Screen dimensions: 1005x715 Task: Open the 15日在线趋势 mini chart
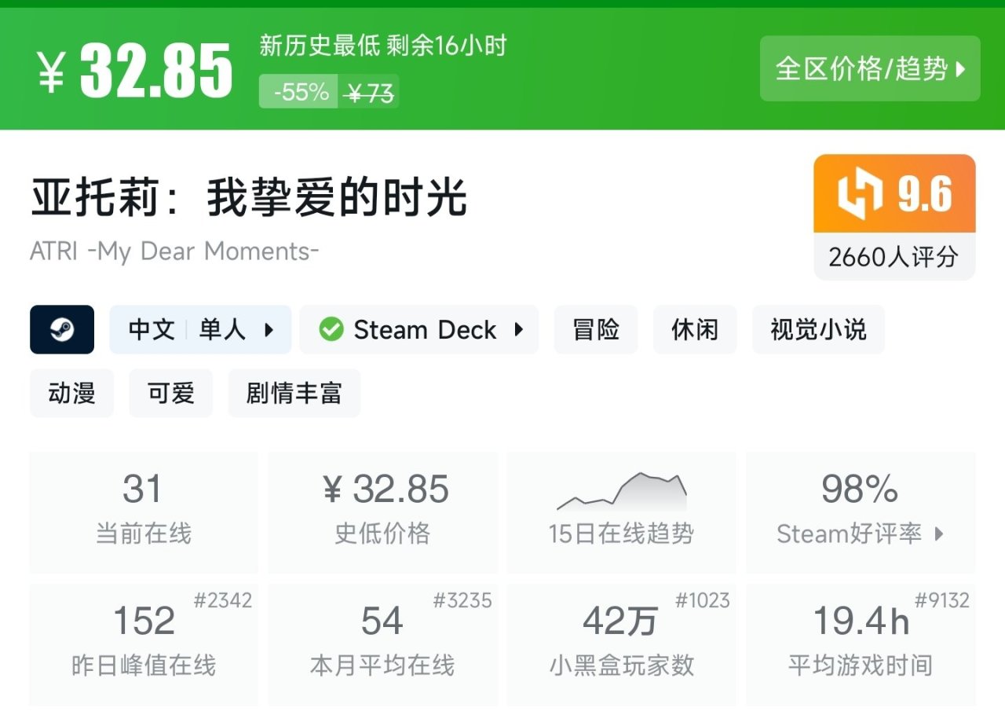click(x=621, y=493)
